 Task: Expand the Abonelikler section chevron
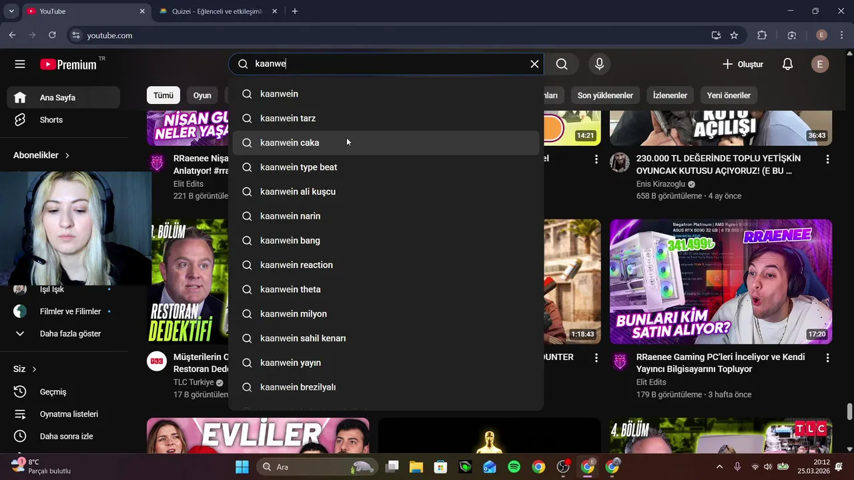(67, 155)
